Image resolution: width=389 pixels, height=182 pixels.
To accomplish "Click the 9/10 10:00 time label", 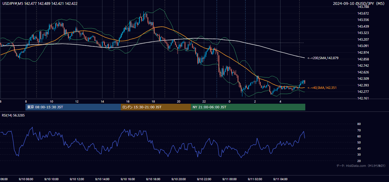I will [51, 179].
